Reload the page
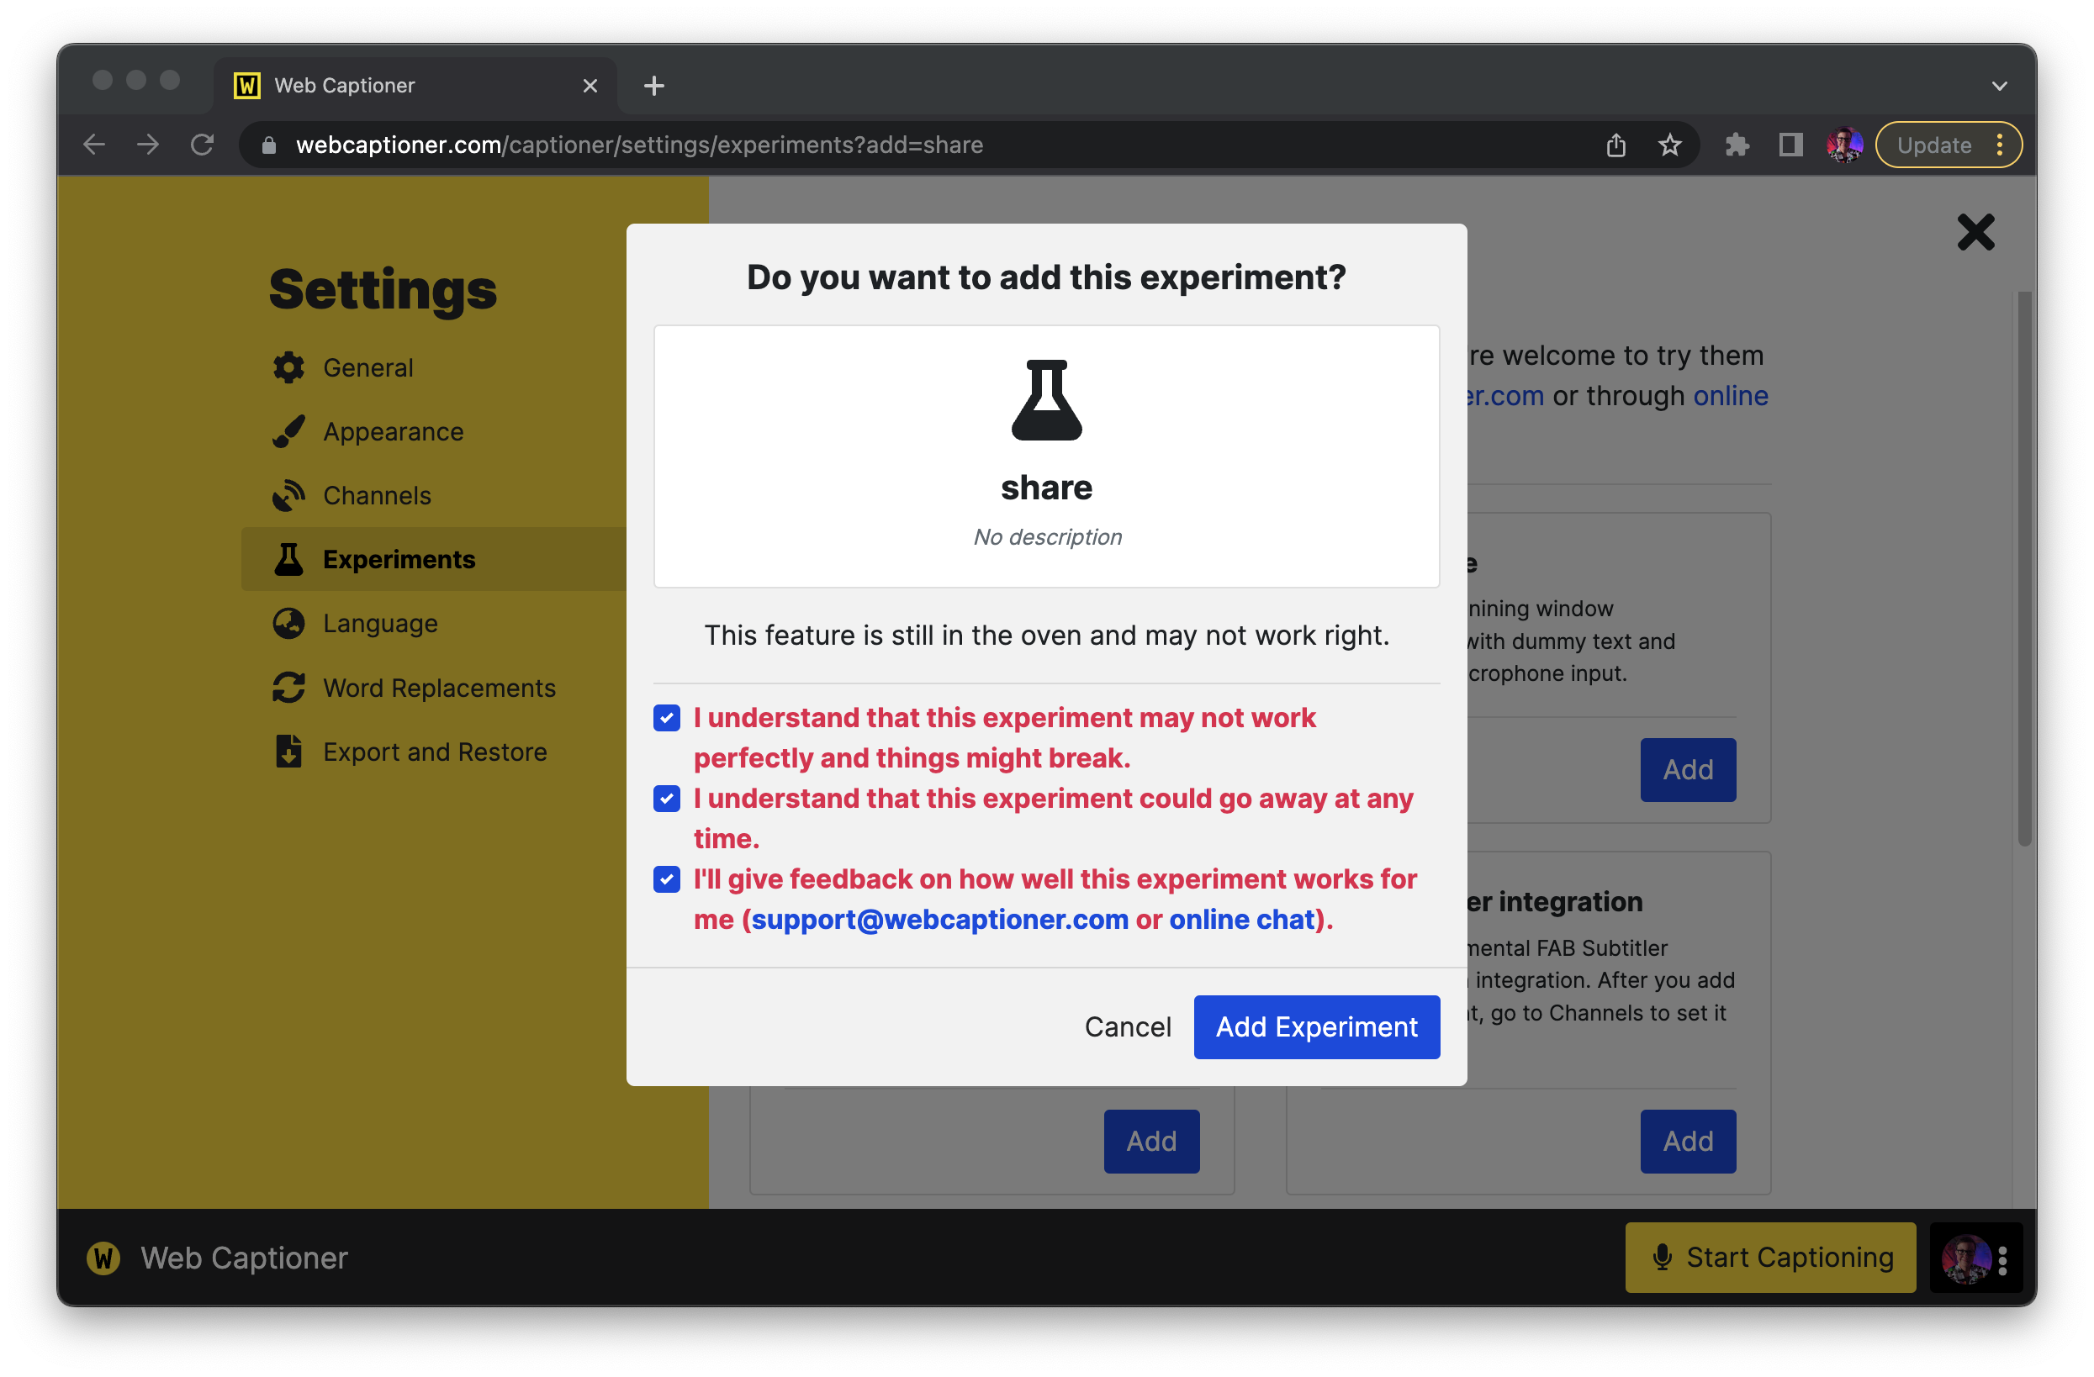The width and height of the screenshot is (2094, 1377). [203, 145]
